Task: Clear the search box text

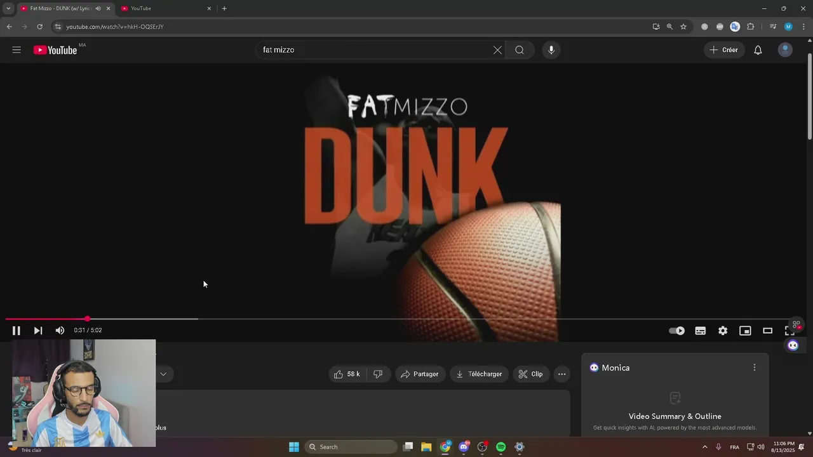Action: [x=497, y=50]
